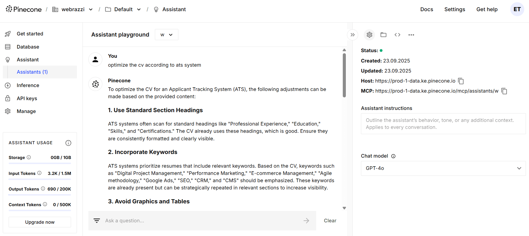Screen dimensions: 529x236
Task: Open Database in the sidebar
Action: pos(28,47)
